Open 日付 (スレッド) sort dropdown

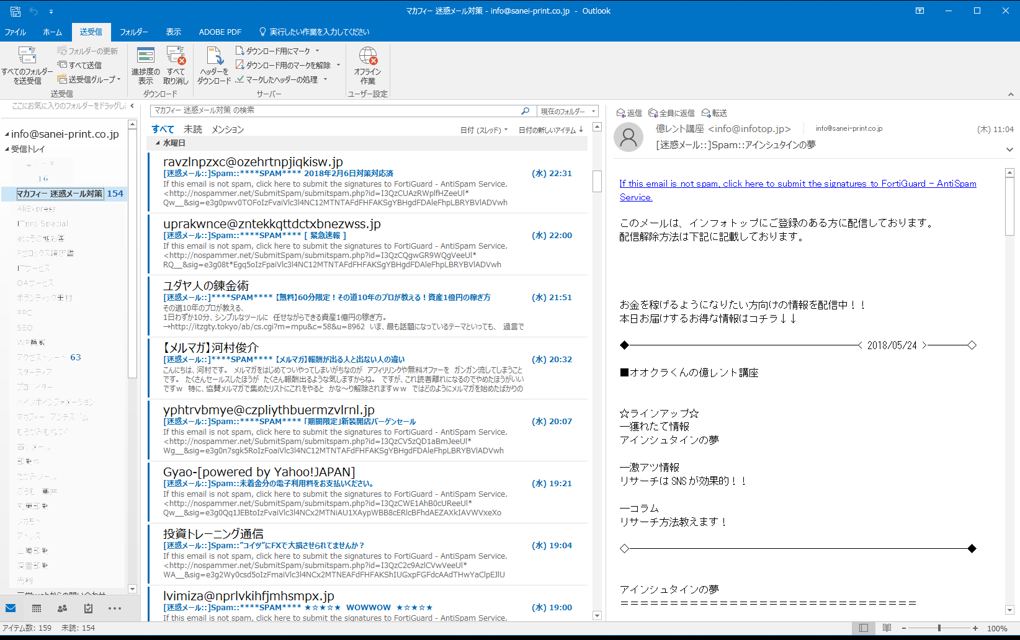pos(484,130)
